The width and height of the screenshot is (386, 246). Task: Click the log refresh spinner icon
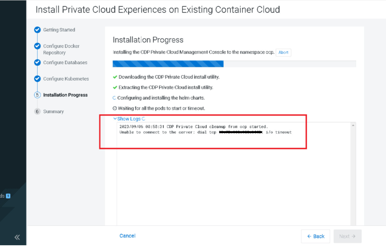tap(143, 119)
